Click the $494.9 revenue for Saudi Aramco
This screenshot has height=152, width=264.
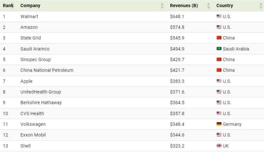(177, 49)
